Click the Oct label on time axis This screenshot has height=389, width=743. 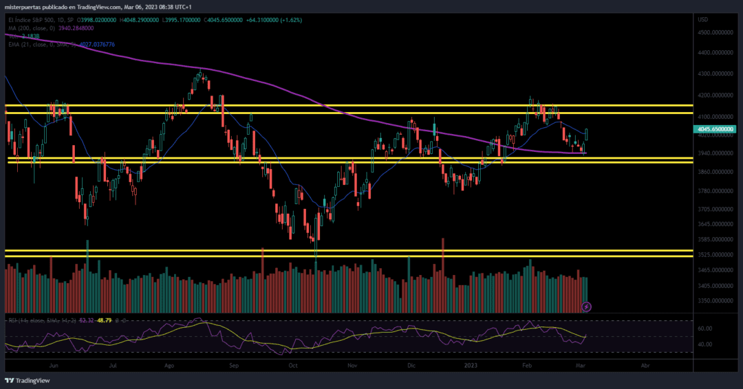click(x=293, y=366)
